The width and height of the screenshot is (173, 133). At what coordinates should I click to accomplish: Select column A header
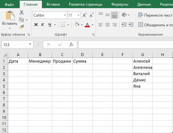coord(18,55)
